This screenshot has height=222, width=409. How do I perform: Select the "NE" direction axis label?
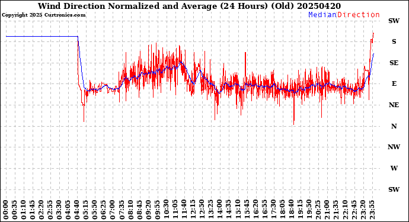click(394, 105)
